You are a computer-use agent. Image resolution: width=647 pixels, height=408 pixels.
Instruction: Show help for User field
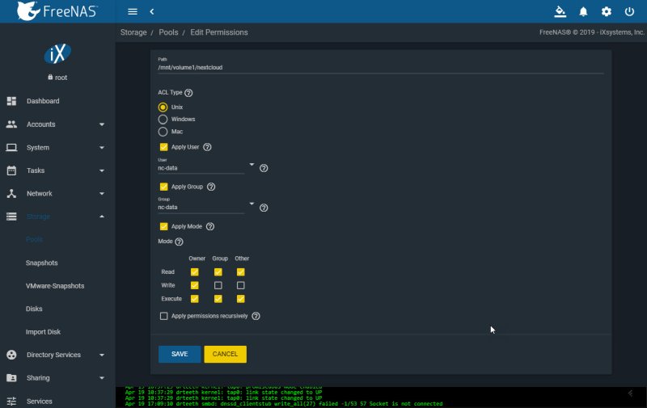click(x=264, y=168)
